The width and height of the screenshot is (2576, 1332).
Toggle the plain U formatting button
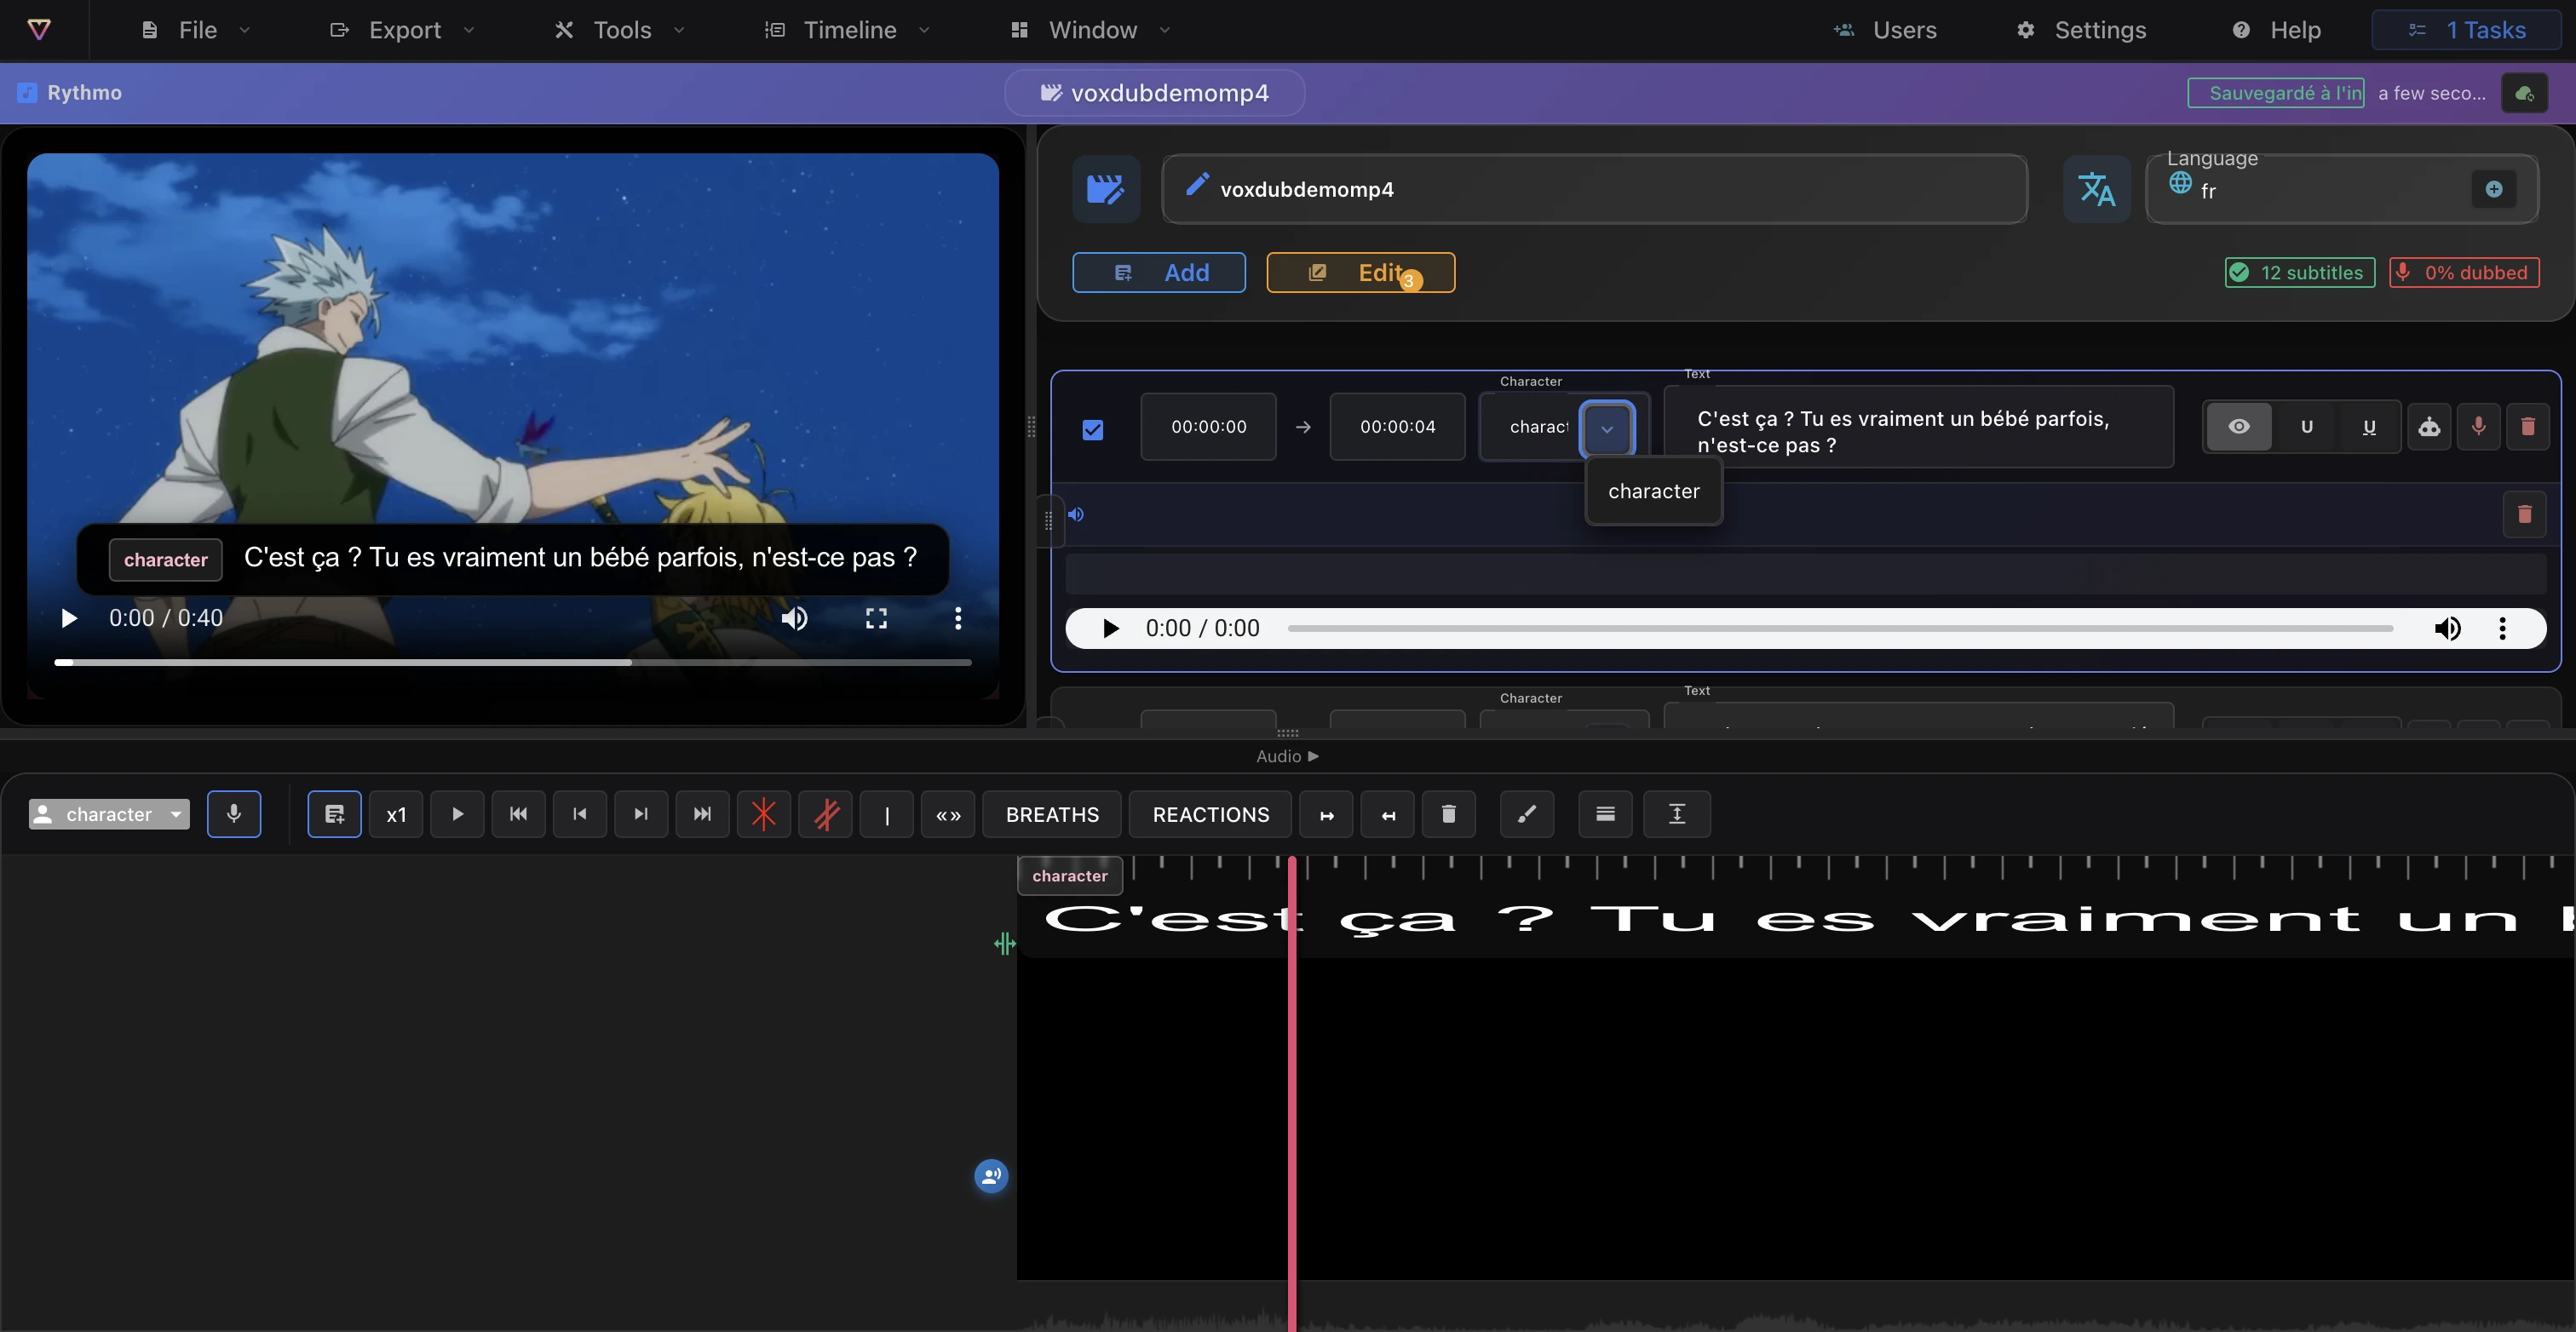pyautogui.click(x=2307, y=427)
